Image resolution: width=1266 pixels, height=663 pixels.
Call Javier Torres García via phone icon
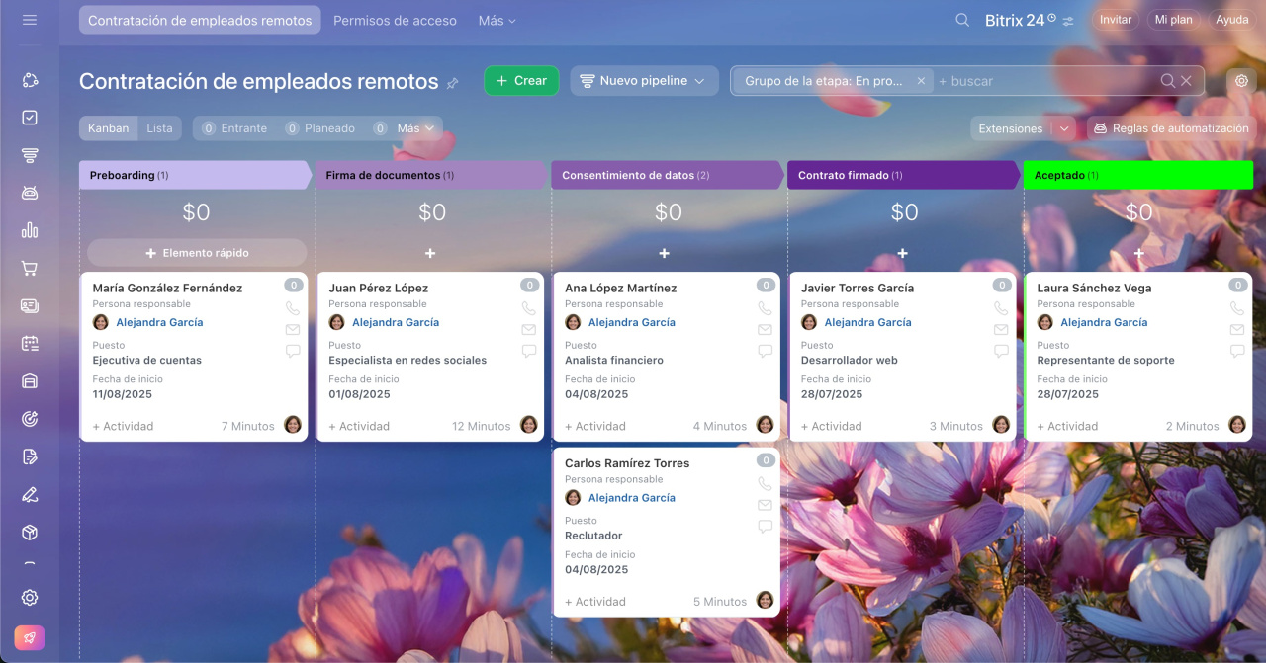1001,308
